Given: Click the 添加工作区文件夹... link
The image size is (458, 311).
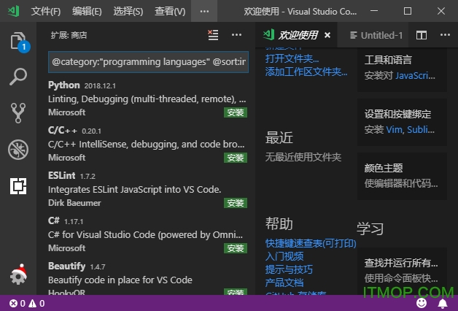Looking at the screenshot, I should pos(306,72).
